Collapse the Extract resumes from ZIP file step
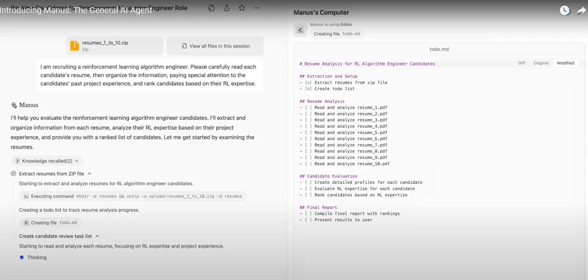Viewport: 588px width, 280px height. point(89,174)
